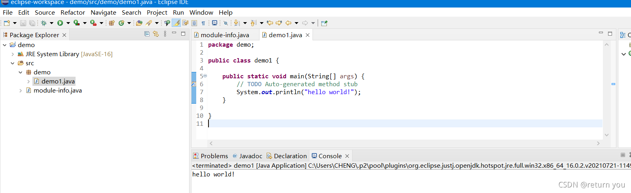Switch to the Problems tab
The image size is (631, 193).
(x=210, y=156)
